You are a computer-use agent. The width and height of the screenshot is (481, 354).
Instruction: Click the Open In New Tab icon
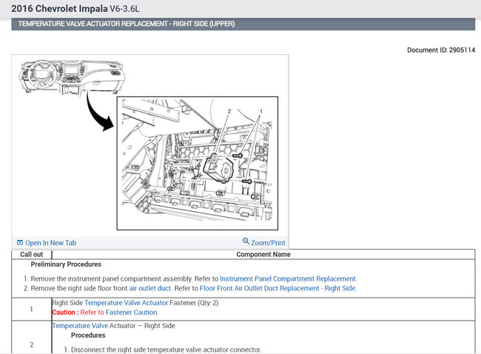click(20, 243)
